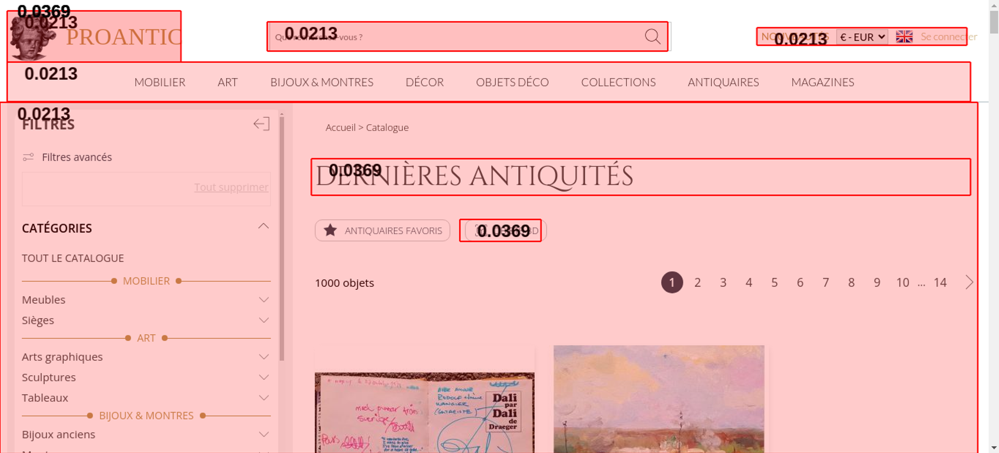Go to page 3 of results
999x453 pixels.
click(x=723, y=282)
